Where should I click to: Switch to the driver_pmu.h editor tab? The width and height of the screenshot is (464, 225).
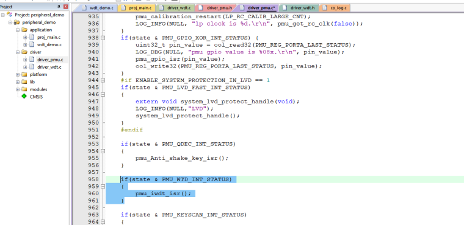tap(216, 8)
